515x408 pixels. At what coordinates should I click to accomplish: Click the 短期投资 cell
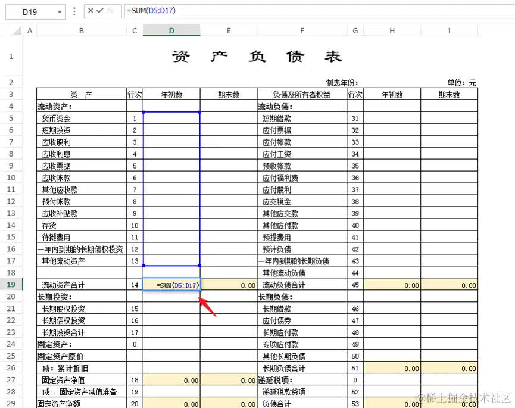(x=82, y=130)
